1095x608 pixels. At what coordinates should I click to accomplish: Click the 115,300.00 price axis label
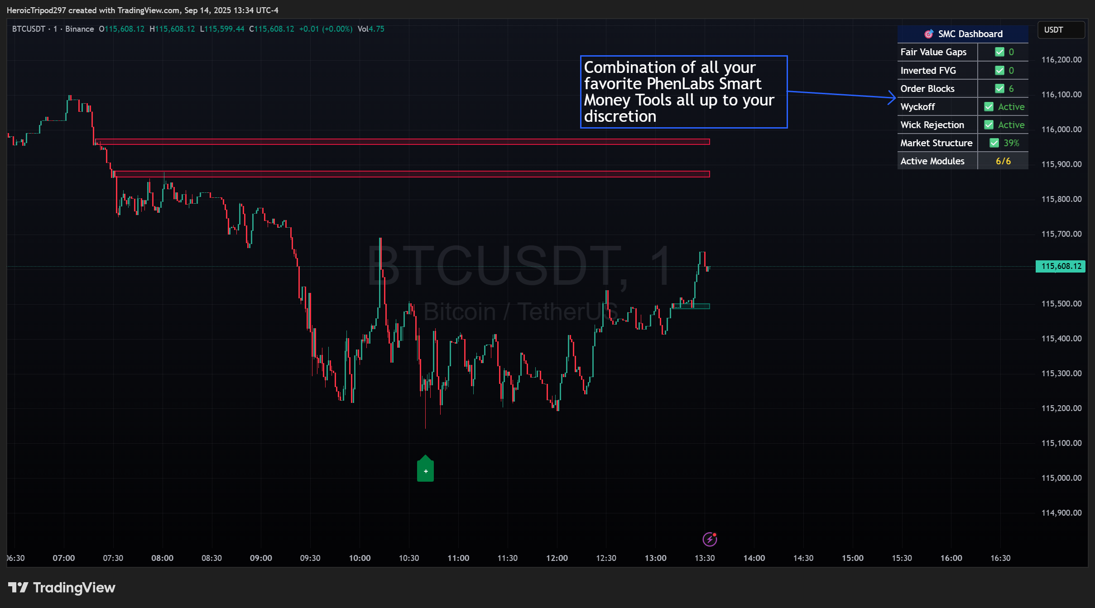(1061, 373)
